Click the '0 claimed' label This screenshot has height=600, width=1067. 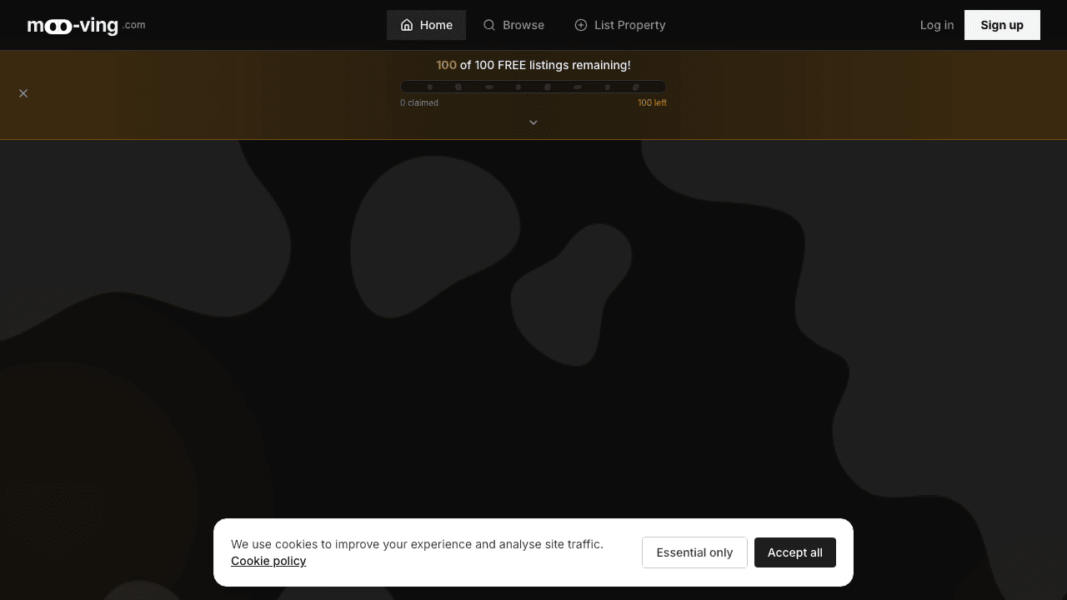click(419, 103)
